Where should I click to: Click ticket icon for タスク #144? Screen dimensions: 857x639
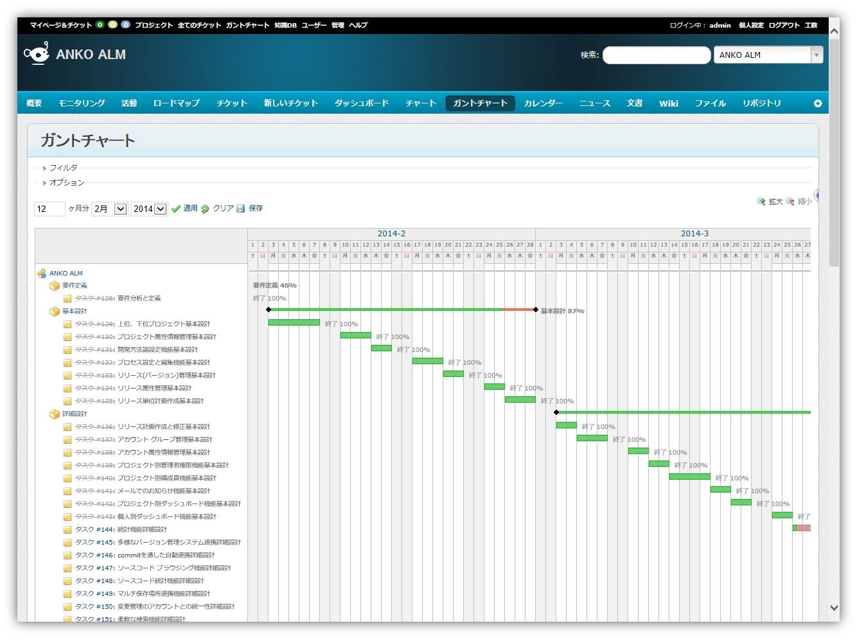coord(67,530)
